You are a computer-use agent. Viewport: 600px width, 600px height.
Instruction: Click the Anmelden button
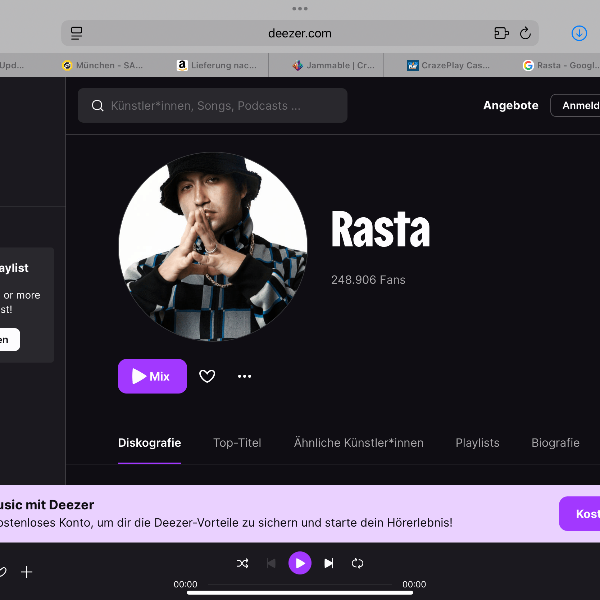point(576,105)
